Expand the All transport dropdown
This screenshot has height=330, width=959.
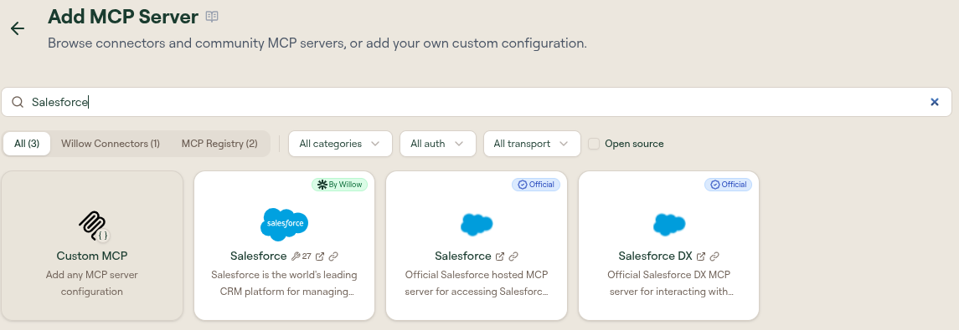[x=532, y=144]
